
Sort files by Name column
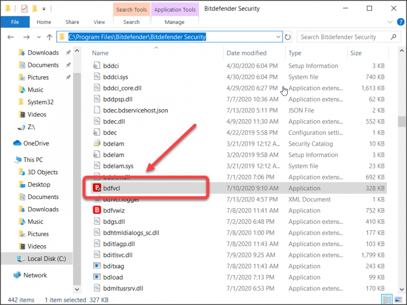point(100,53)
